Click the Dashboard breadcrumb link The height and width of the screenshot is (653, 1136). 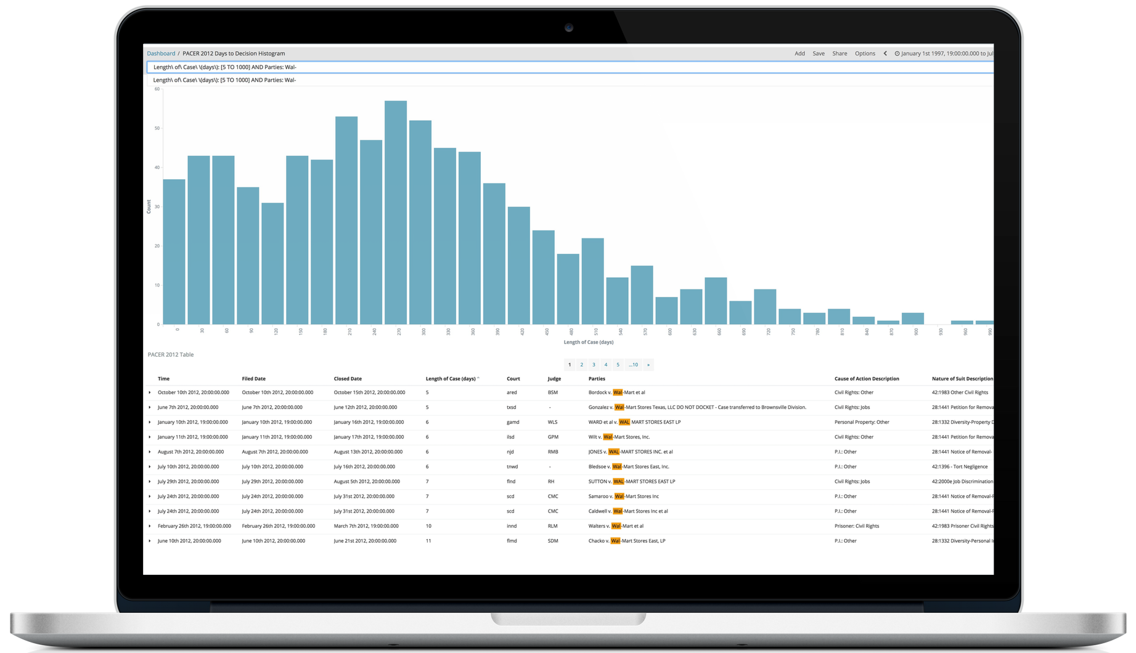click(161, 54)
